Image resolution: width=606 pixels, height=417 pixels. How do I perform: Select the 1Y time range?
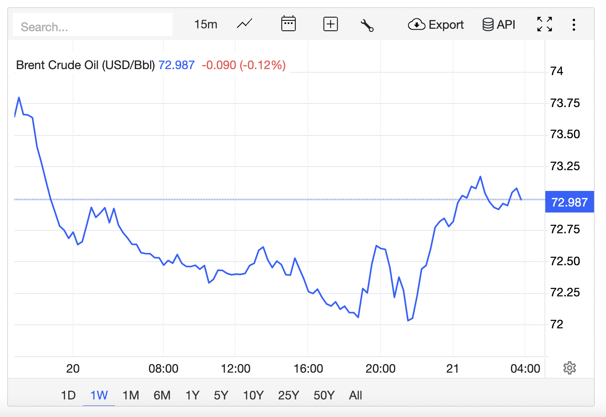(x=192, y=395)
